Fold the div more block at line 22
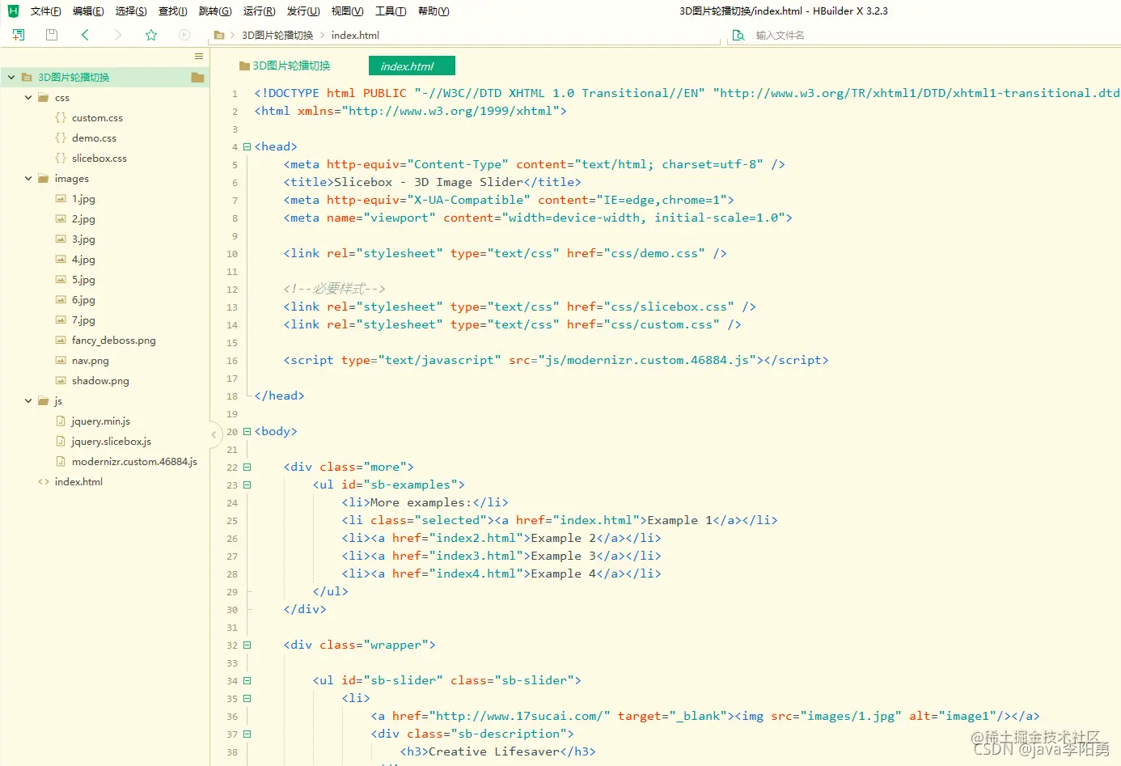Screen dimensions: 1121x766 coord(247,467)
